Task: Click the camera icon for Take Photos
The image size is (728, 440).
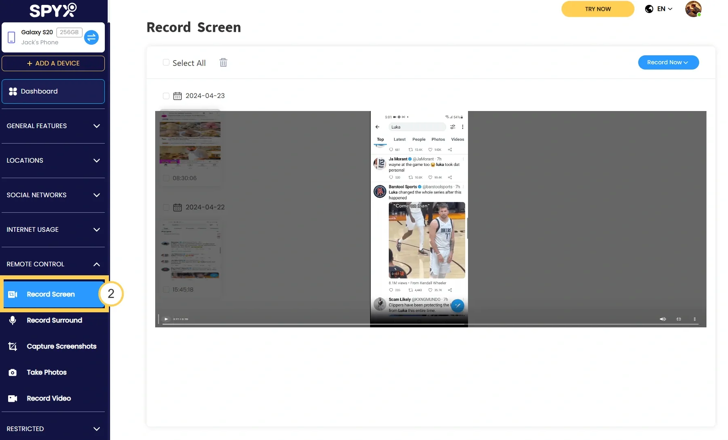Action: click(13, 372)
